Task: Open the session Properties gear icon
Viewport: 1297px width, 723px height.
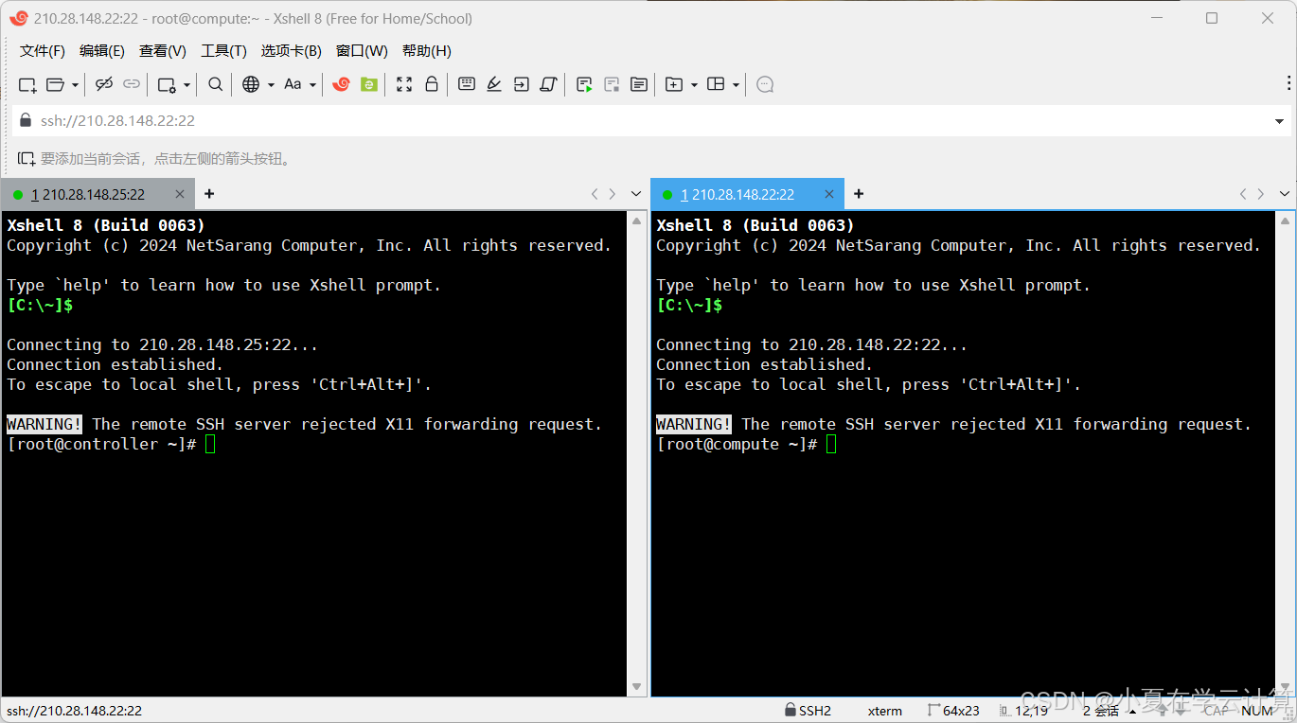Action: [x=167, y=84]
